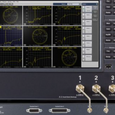The image size is (115, 115).
Task: Click the small icon beside the Marker 1 entry field
Action: point(80,4)
